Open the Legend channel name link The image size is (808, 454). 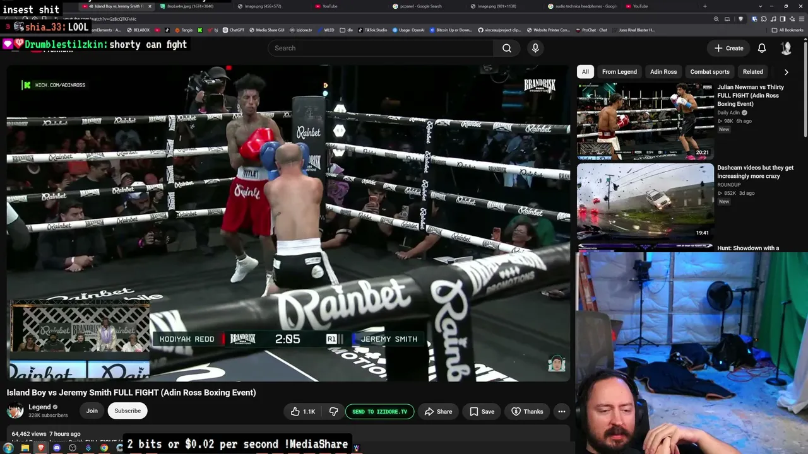click(40, 407)
